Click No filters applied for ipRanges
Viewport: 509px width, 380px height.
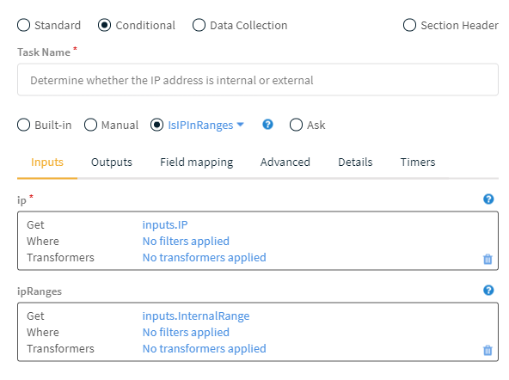click(x=186, y=333)
